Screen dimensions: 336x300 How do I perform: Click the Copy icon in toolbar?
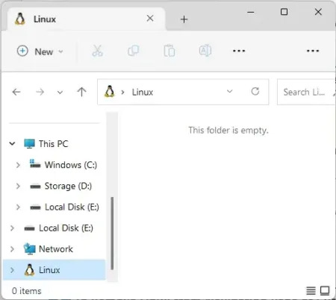[x=134, y=51]
